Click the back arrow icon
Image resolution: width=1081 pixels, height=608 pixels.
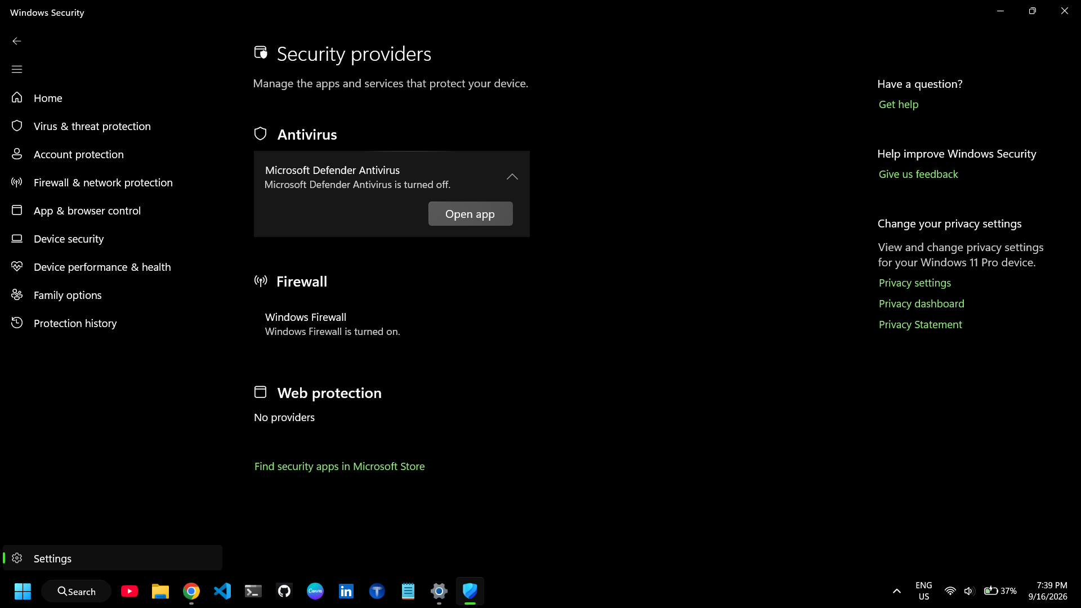17,41
